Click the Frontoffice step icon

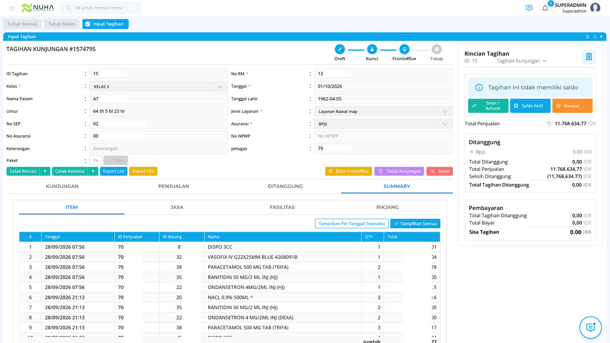point(405,49)
